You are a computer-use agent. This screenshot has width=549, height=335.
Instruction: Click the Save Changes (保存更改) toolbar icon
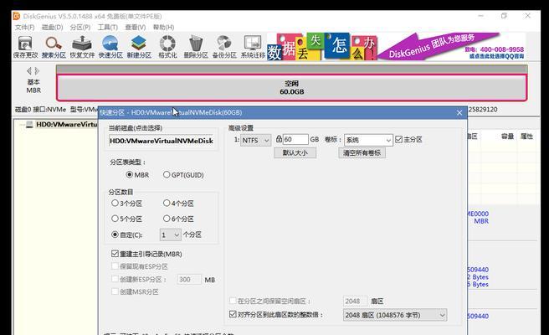pos(25,47)
